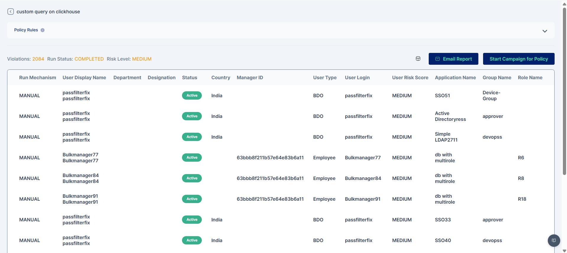
Task: Click the Run Mechanism column header
Action: point(38,77)
